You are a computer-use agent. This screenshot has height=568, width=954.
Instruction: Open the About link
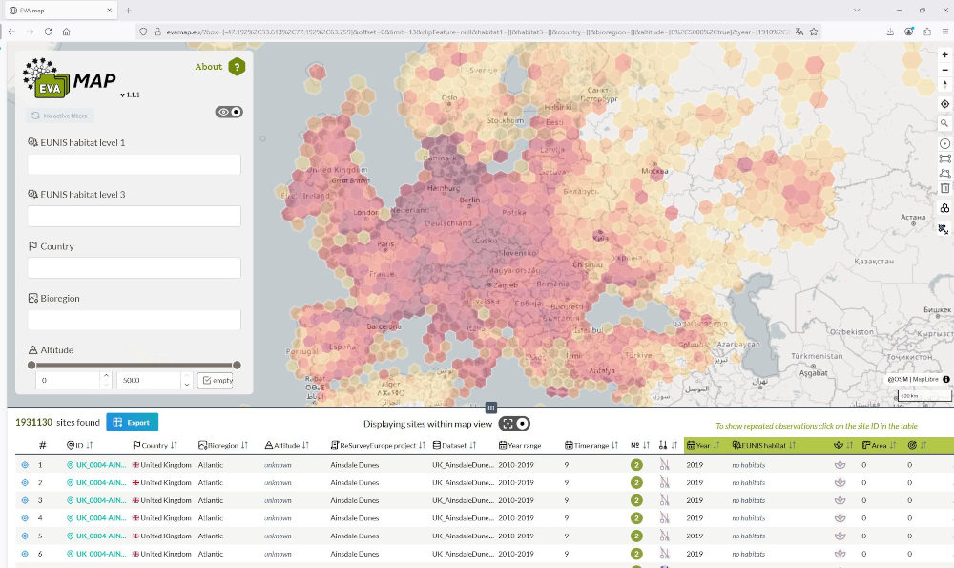[x=209, y=67]
